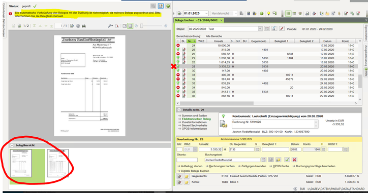Go to next document in viewer toolbar
The width and height of the screenshot is (368, 193).
(x=19, y=26)
